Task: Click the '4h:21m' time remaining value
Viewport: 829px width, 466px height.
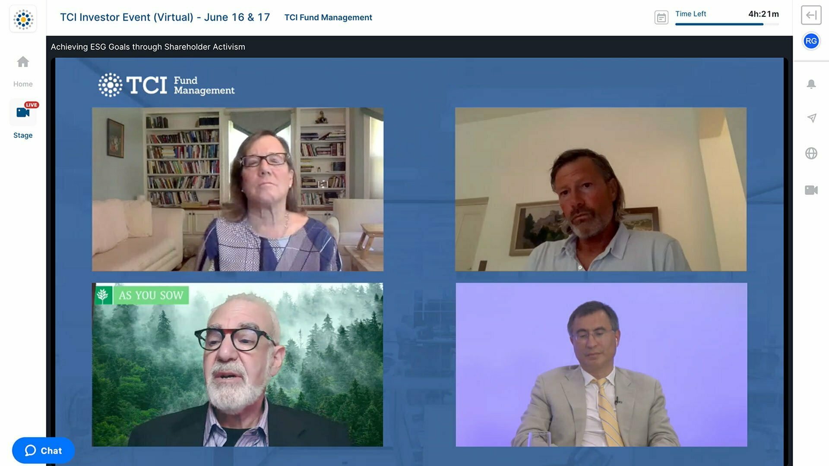Action: pyautogui.click(x=764, y=14)
